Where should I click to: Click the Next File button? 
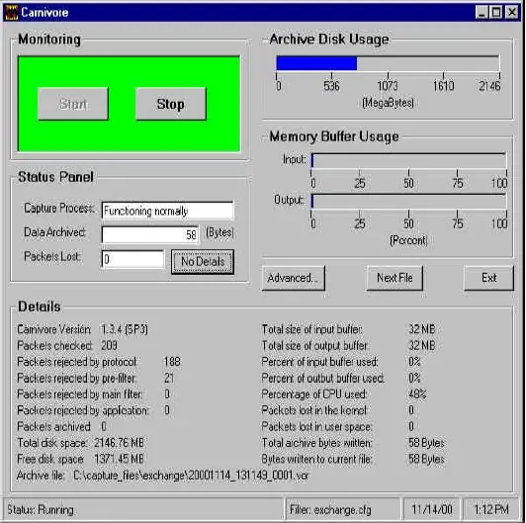point(394,278)
